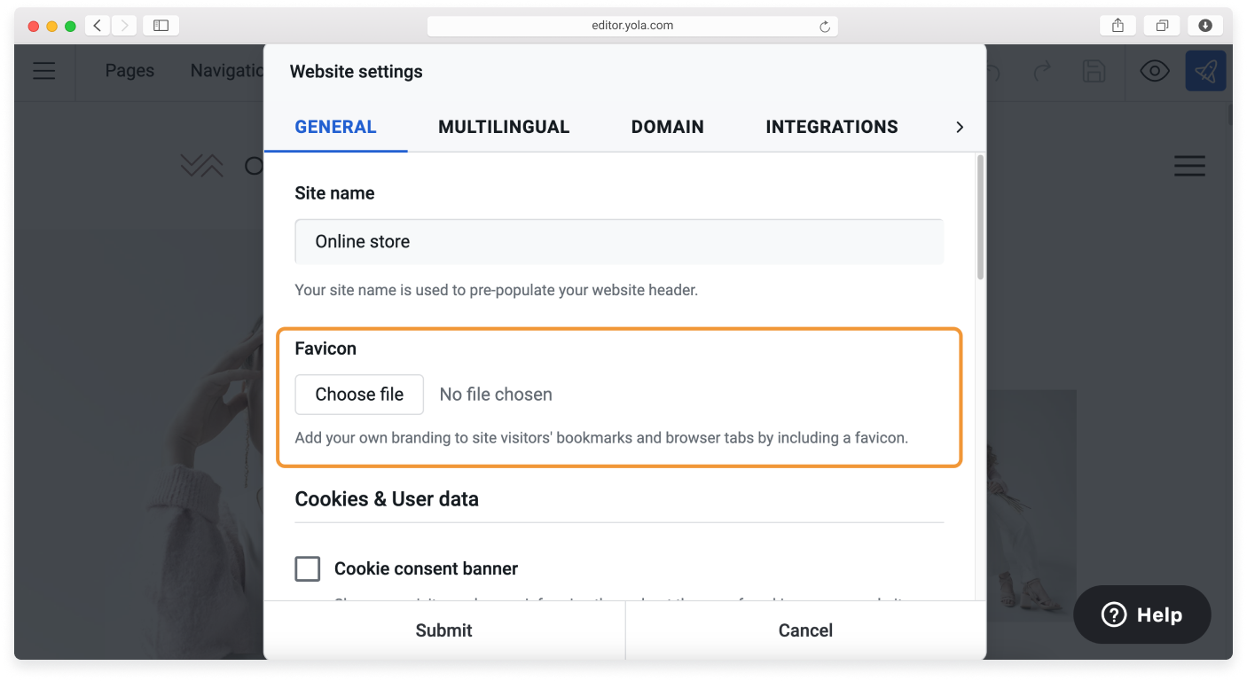The width and height of the screenshot is (1247, 681).
Task: Open the site header hamburger menu
Action: (1189, 166)
